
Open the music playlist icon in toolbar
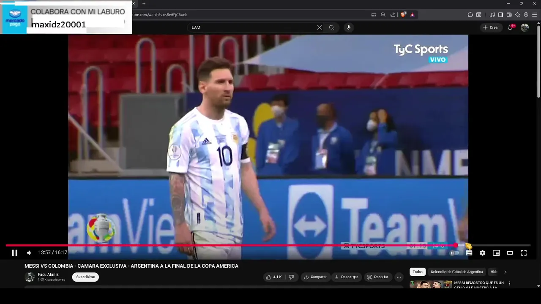492,15
